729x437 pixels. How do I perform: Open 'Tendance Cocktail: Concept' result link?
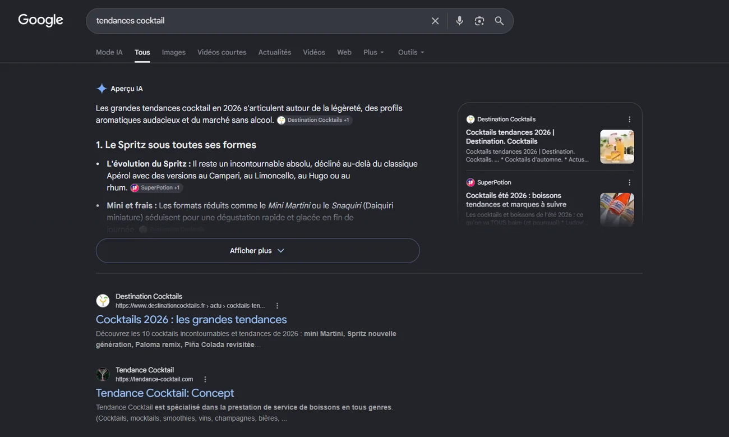[x=165, y=393]
